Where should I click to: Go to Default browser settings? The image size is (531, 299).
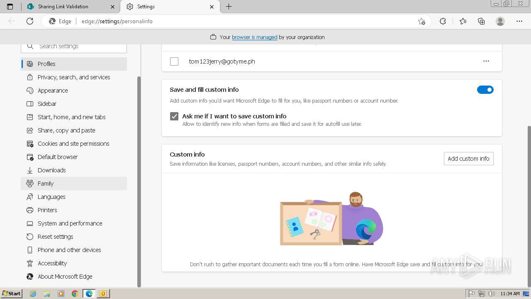(74, 157)
